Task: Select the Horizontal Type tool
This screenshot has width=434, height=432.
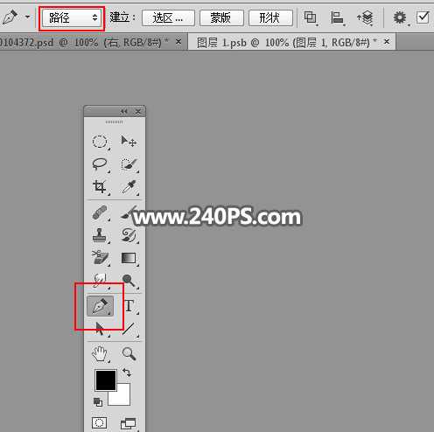Action: click(x=129, y=306)
